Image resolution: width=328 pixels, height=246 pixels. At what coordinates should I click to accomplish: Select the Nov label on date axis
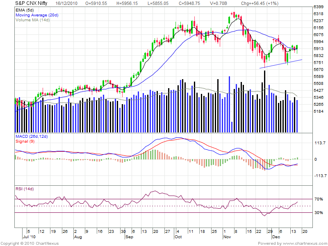click(x=228, y=237)
